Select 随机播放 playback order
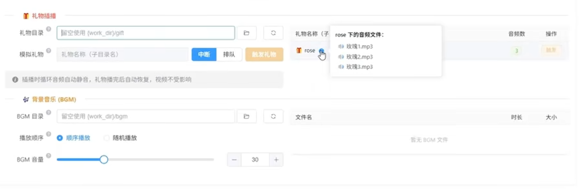Screen dimensions: 579x189 (120, 138)
